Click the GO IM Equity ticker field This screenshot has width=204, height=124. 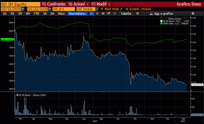(x=21, y=4)
